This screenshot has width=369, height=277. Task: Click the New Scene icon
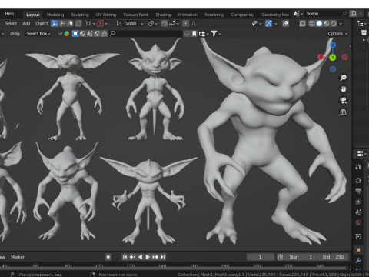tap(353, 14)
